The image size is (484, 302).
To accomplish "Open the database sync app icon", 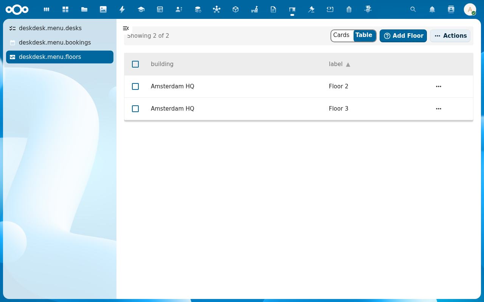I will (198, 9).
